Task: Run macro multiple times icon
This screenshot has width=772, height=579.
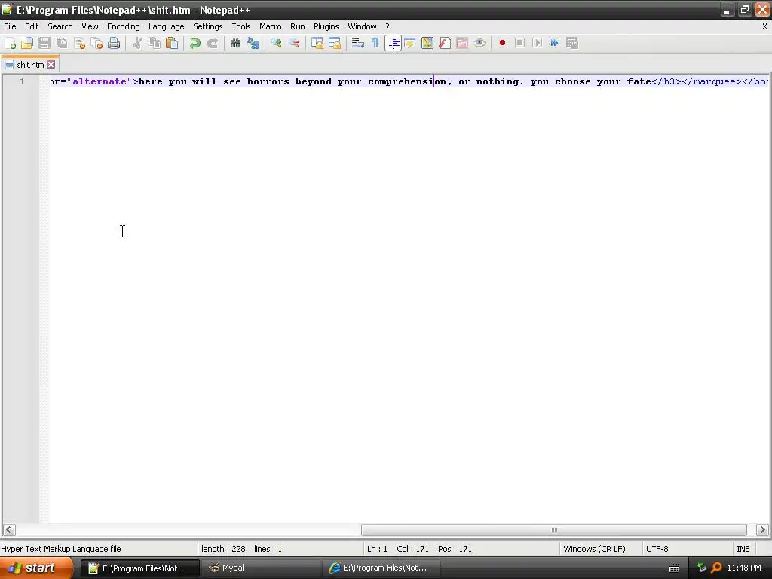Action: pos(555,43)
